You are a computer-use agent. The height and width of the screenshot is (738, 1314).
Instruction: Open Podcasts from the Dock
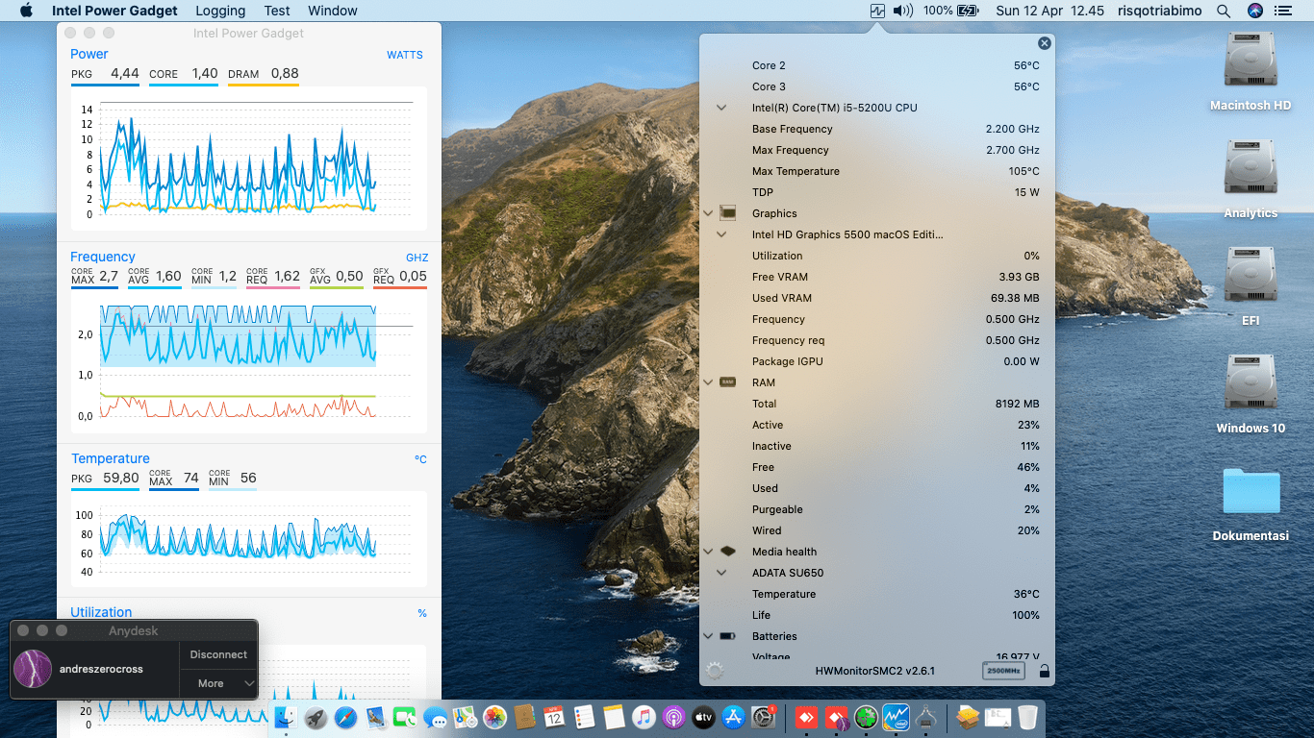tap(673, 717)
